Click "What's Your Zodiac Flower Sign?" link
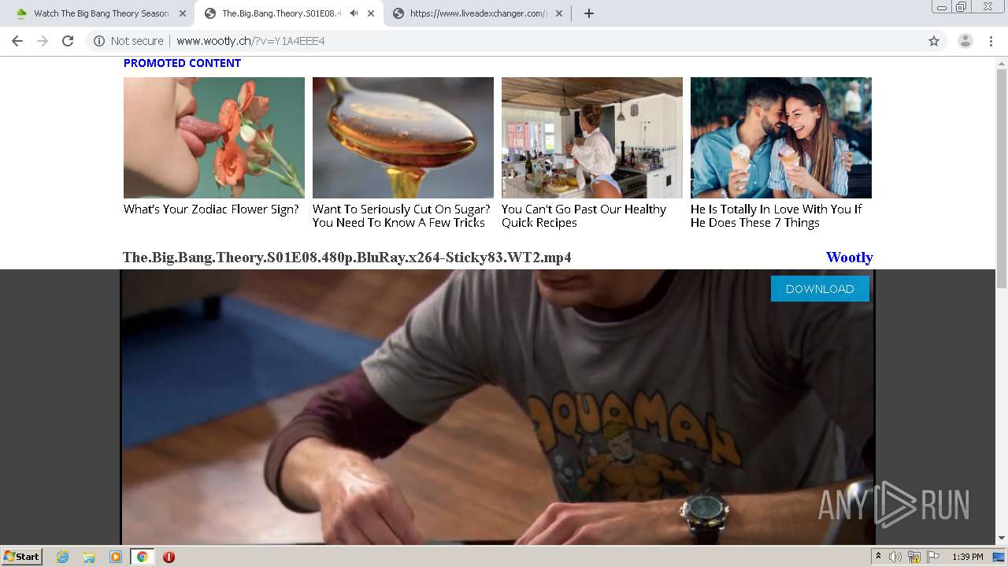Viewport: 1008px width, 567px height. click(211, 209)
